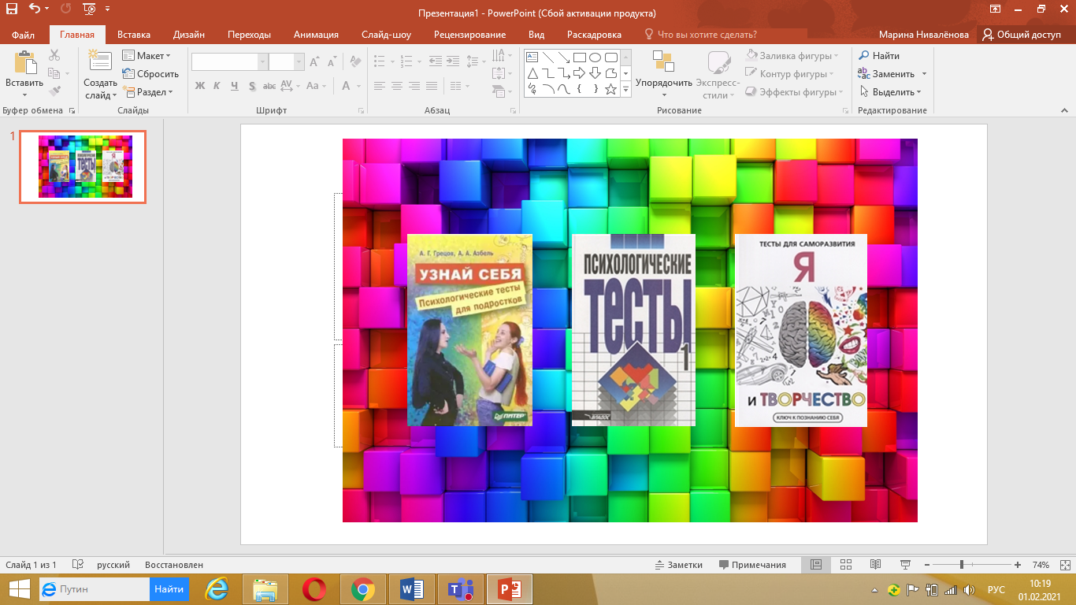This screenshot has width=1076, height=605.
Task: Center align text
Action: pos(397,86)
